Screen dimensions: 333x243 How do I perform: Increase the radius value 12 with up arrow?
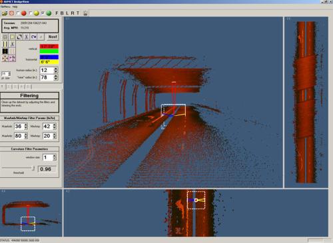pyautogui.click(x=56, y=69)
